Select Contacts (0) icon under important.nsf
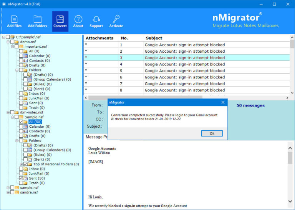 pos(25,61)
